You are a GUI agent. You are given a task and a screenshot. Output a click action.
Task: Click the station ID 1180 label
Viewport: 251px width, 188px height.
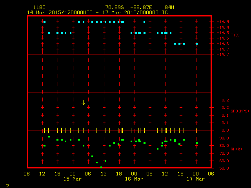pos(39,7)
